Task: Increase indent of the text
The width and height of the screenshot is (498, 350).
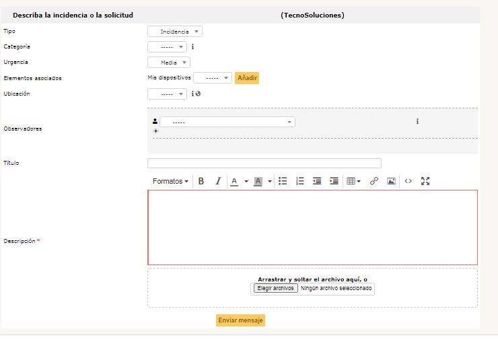Action: (334, 181)
